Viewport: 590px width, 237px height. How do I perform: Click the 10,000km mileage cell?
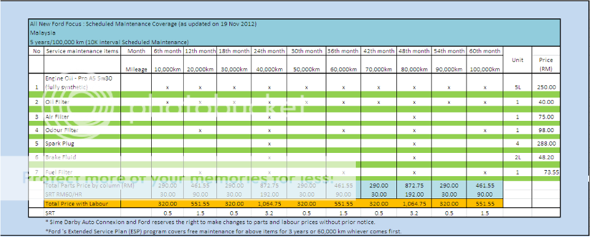(x=167, y=69)
